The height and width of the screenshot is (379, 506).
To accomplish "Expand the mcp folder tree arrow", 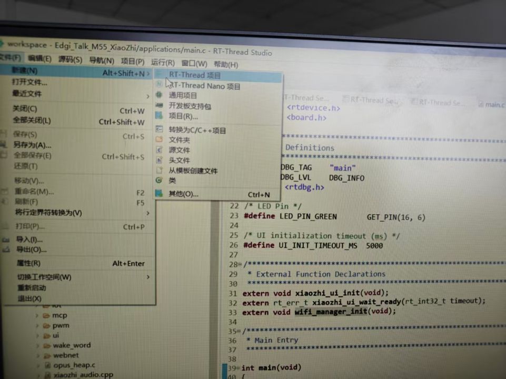I will pyautogui.click(x=37, y=315).
